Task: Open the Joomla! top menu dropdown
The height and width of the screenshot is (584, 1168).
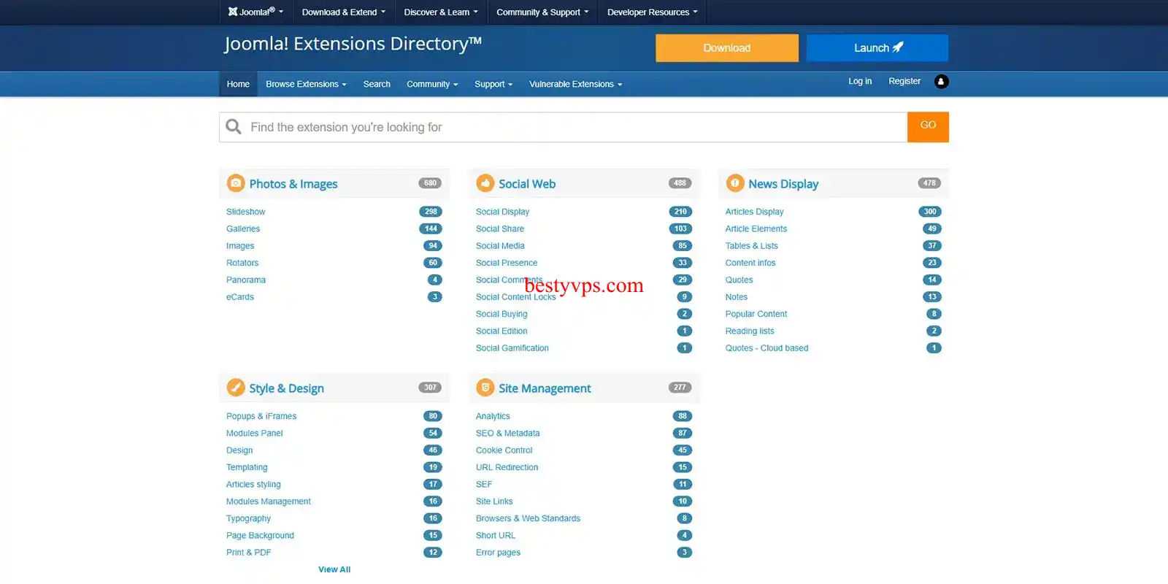Action: pos(255,12)
